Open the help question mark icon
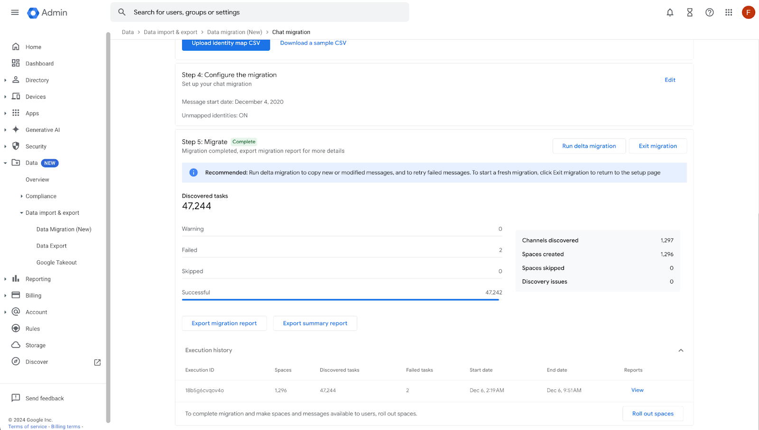The image size is (759, 430). (x=709, y=12)
